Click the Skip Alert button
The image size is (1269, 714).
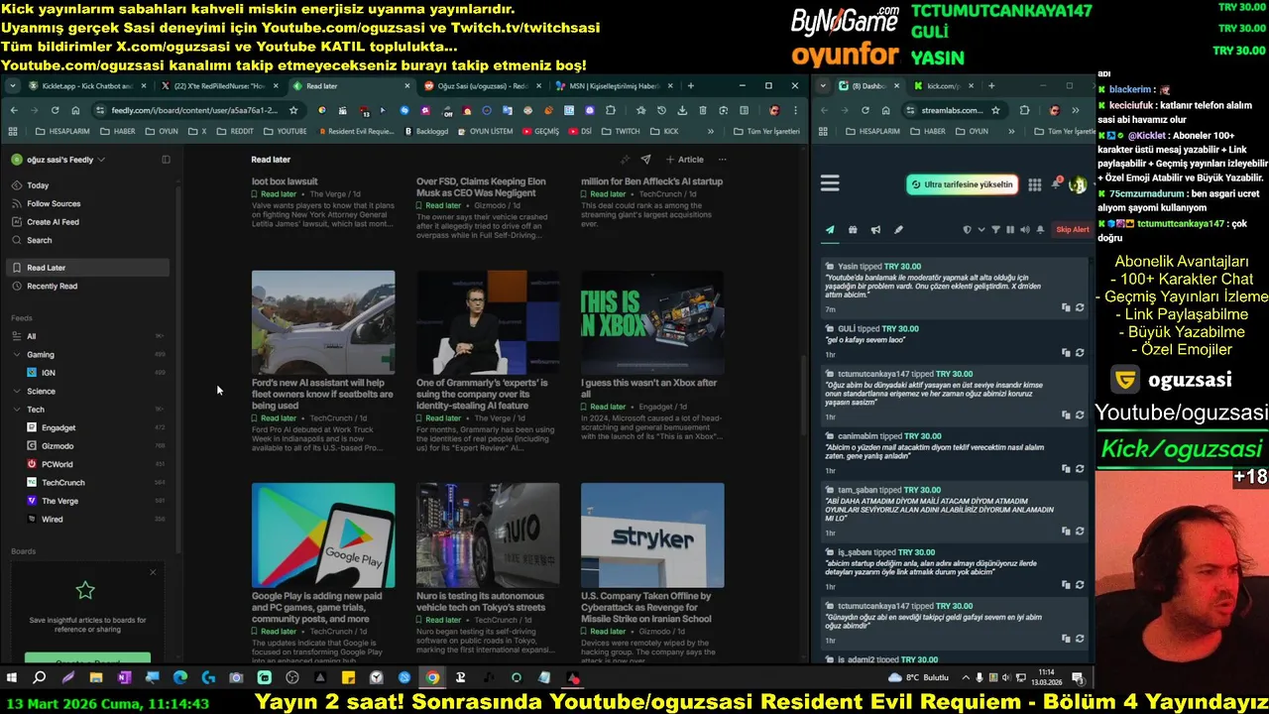pyautogui.click(x=1073, y=230)
